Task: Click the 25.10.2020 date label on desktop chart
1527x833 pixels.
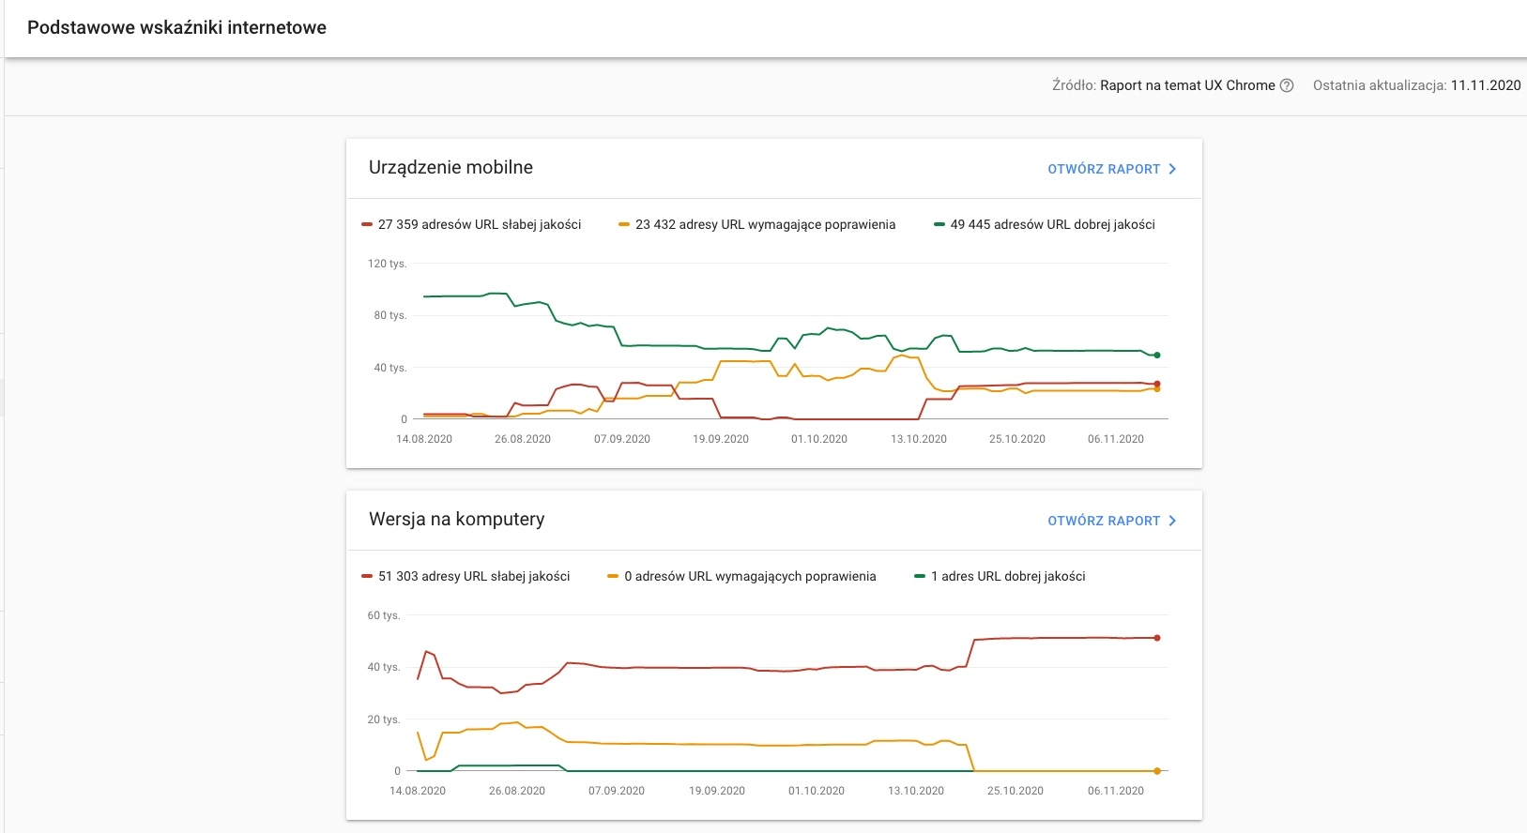Action: [1015, 791]
